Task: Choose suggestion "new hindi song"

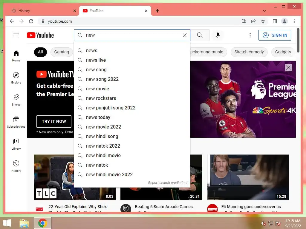Action: pyautogui.click(x=132, y=137)
